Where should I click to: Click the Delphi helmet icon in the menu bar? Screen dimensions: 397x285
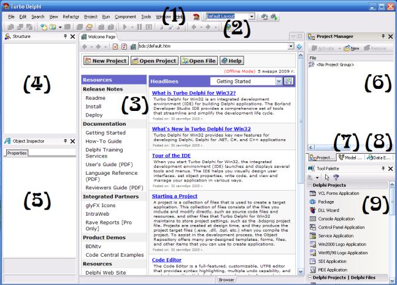pos(196,17)
